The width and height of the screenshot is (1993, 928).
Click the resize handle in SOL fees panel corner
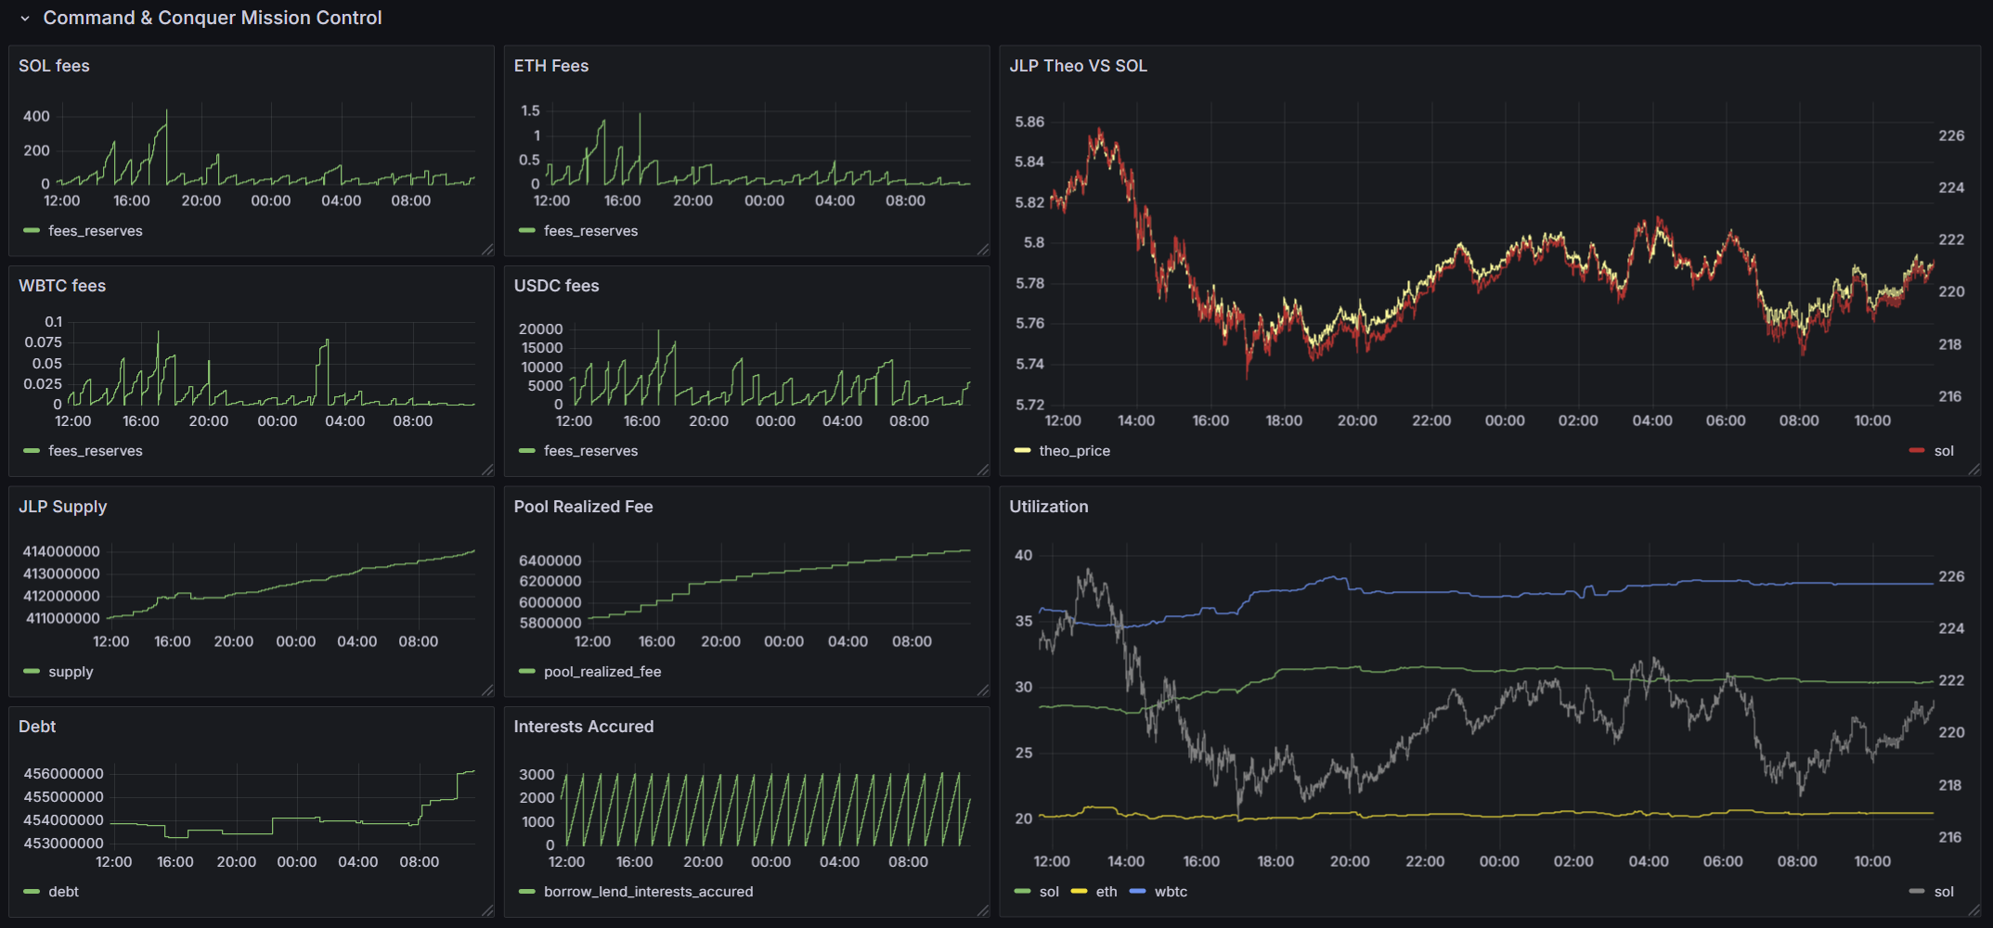coord(489,249)
